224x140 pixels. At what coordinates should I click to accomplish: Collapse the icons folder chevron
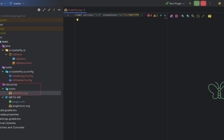tap(3, 89)
